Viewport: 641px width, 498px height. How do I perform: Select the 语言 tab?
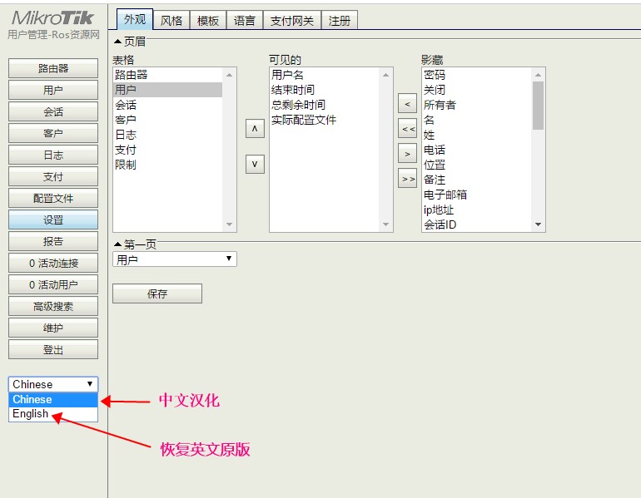coord(245,21)
